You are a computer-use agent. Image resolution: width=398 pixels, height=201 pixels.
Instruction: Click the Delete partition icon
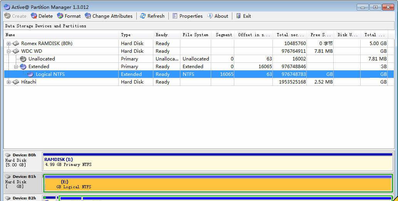(x=34, y=16)
